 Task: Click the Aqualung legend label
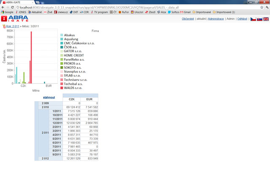71,39
